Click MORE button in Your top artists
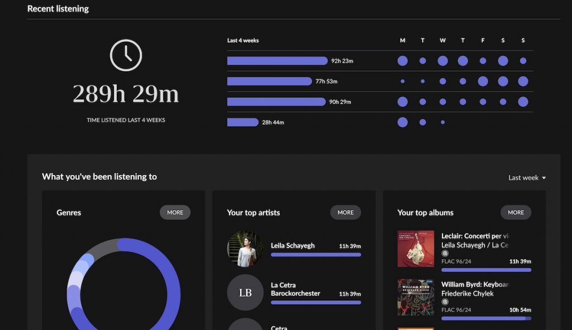572x330 pixels. 345,212
